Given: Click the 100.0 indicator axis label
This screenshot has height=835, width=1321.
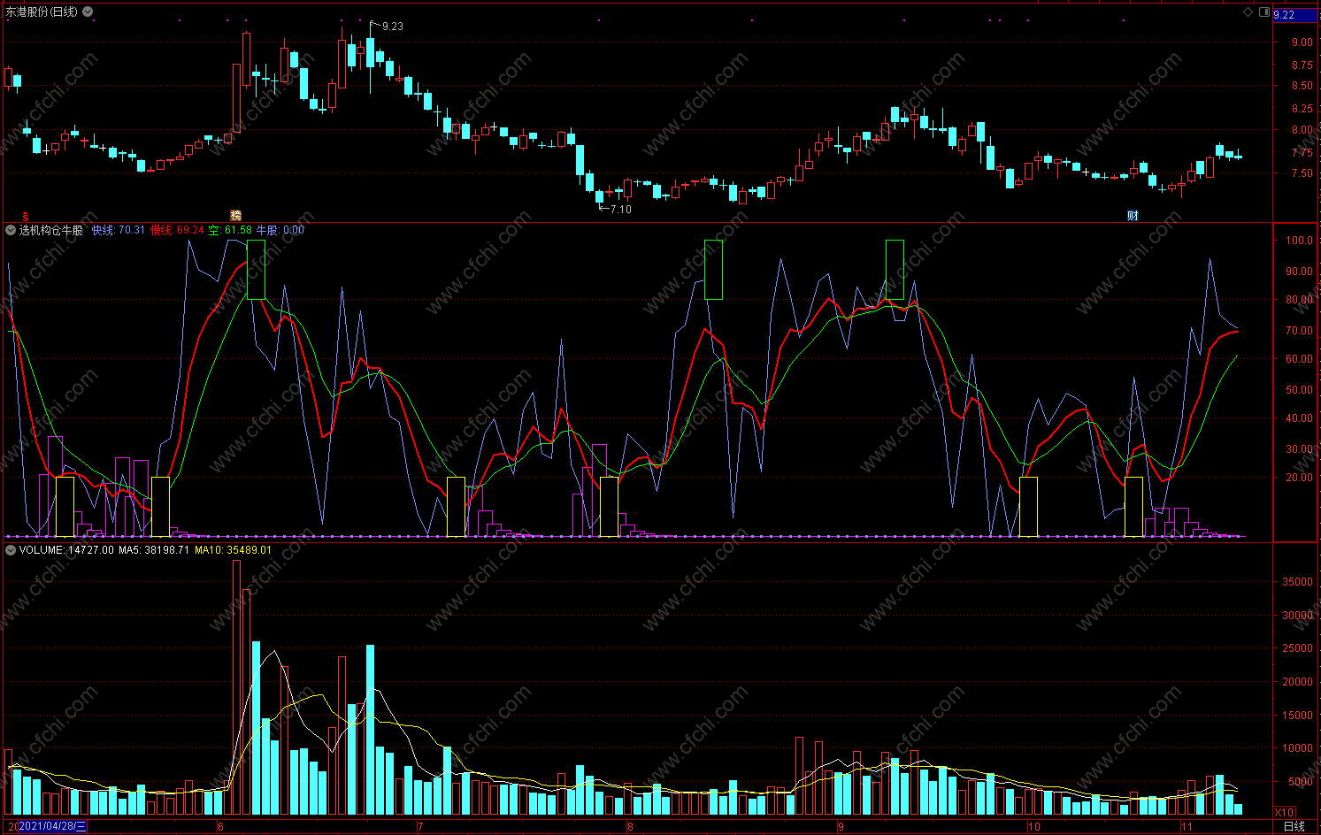Looking at the screenshot, I should coord(1299,241).
